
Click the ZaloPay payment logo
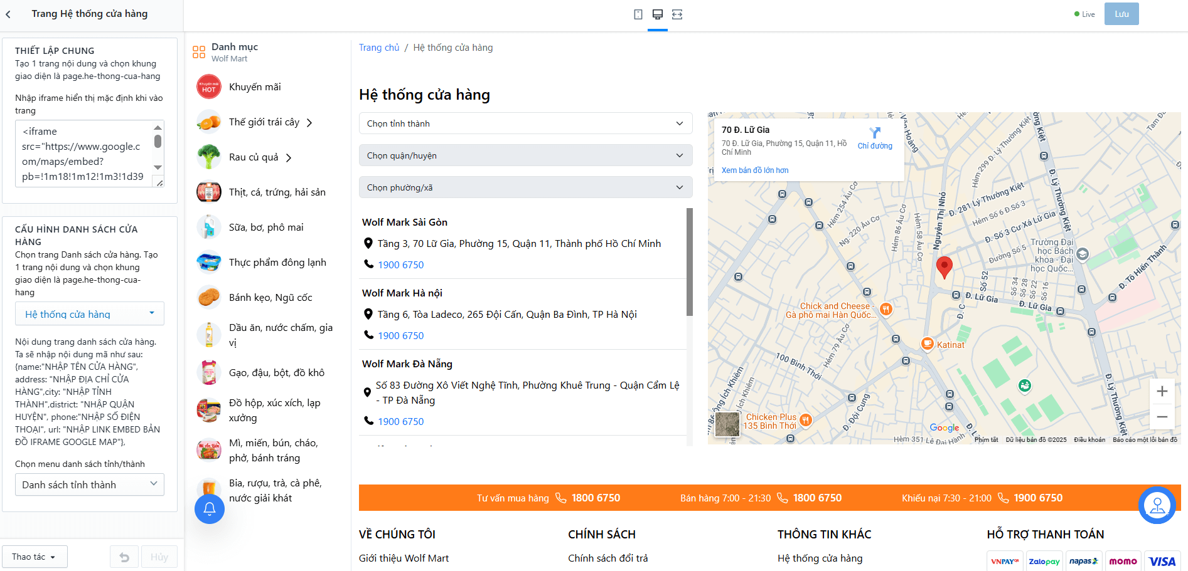pos(1044,562)
